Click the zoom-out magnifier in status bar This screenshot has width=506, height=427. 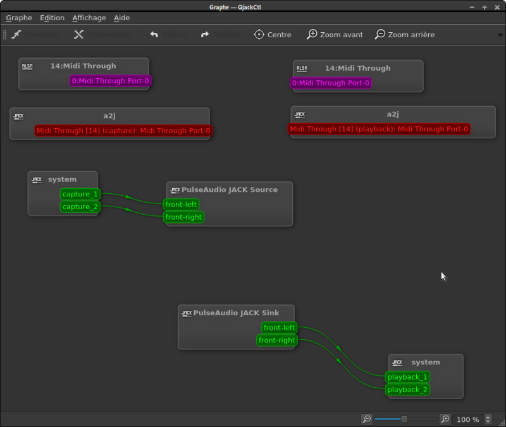click(367, 419)
